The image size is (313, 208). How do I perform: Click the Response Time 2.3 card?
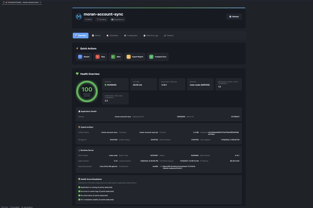pos(115,98)
